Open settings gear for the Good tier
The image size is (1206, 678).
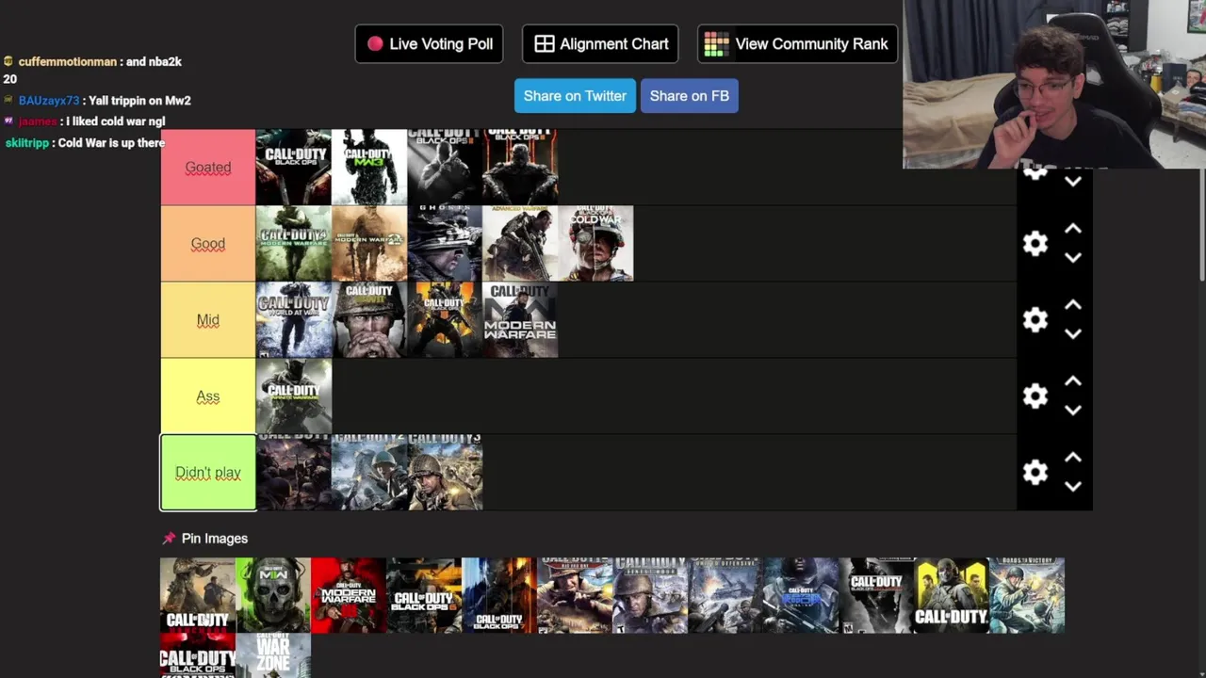tap(1035, 244)
